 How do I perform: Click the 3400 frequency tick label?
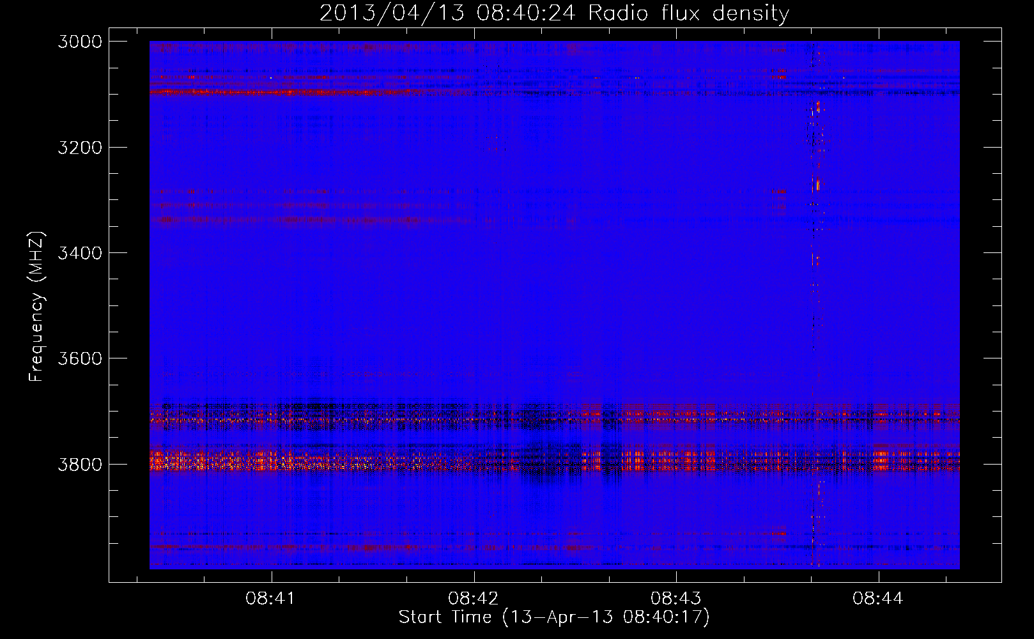click(80, 253)
